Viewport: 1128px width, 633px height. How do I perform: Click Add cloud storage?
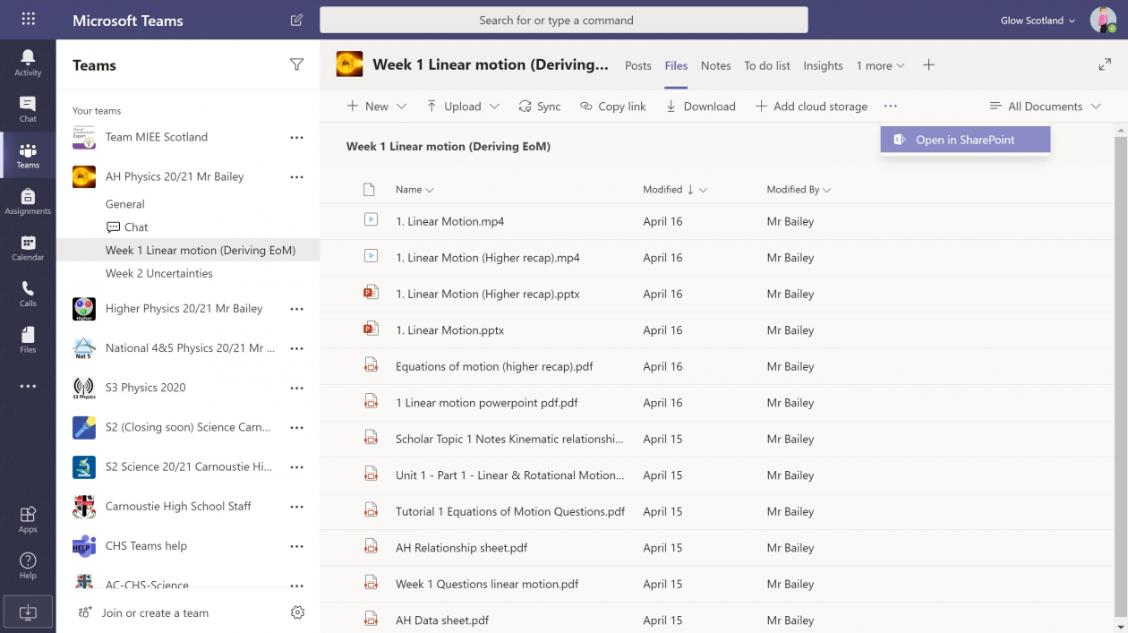[x=811, y=106]
